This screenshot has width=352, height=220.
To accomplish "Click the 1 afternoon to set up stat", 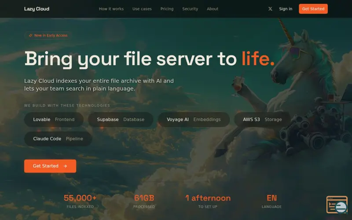I will 208,201.
